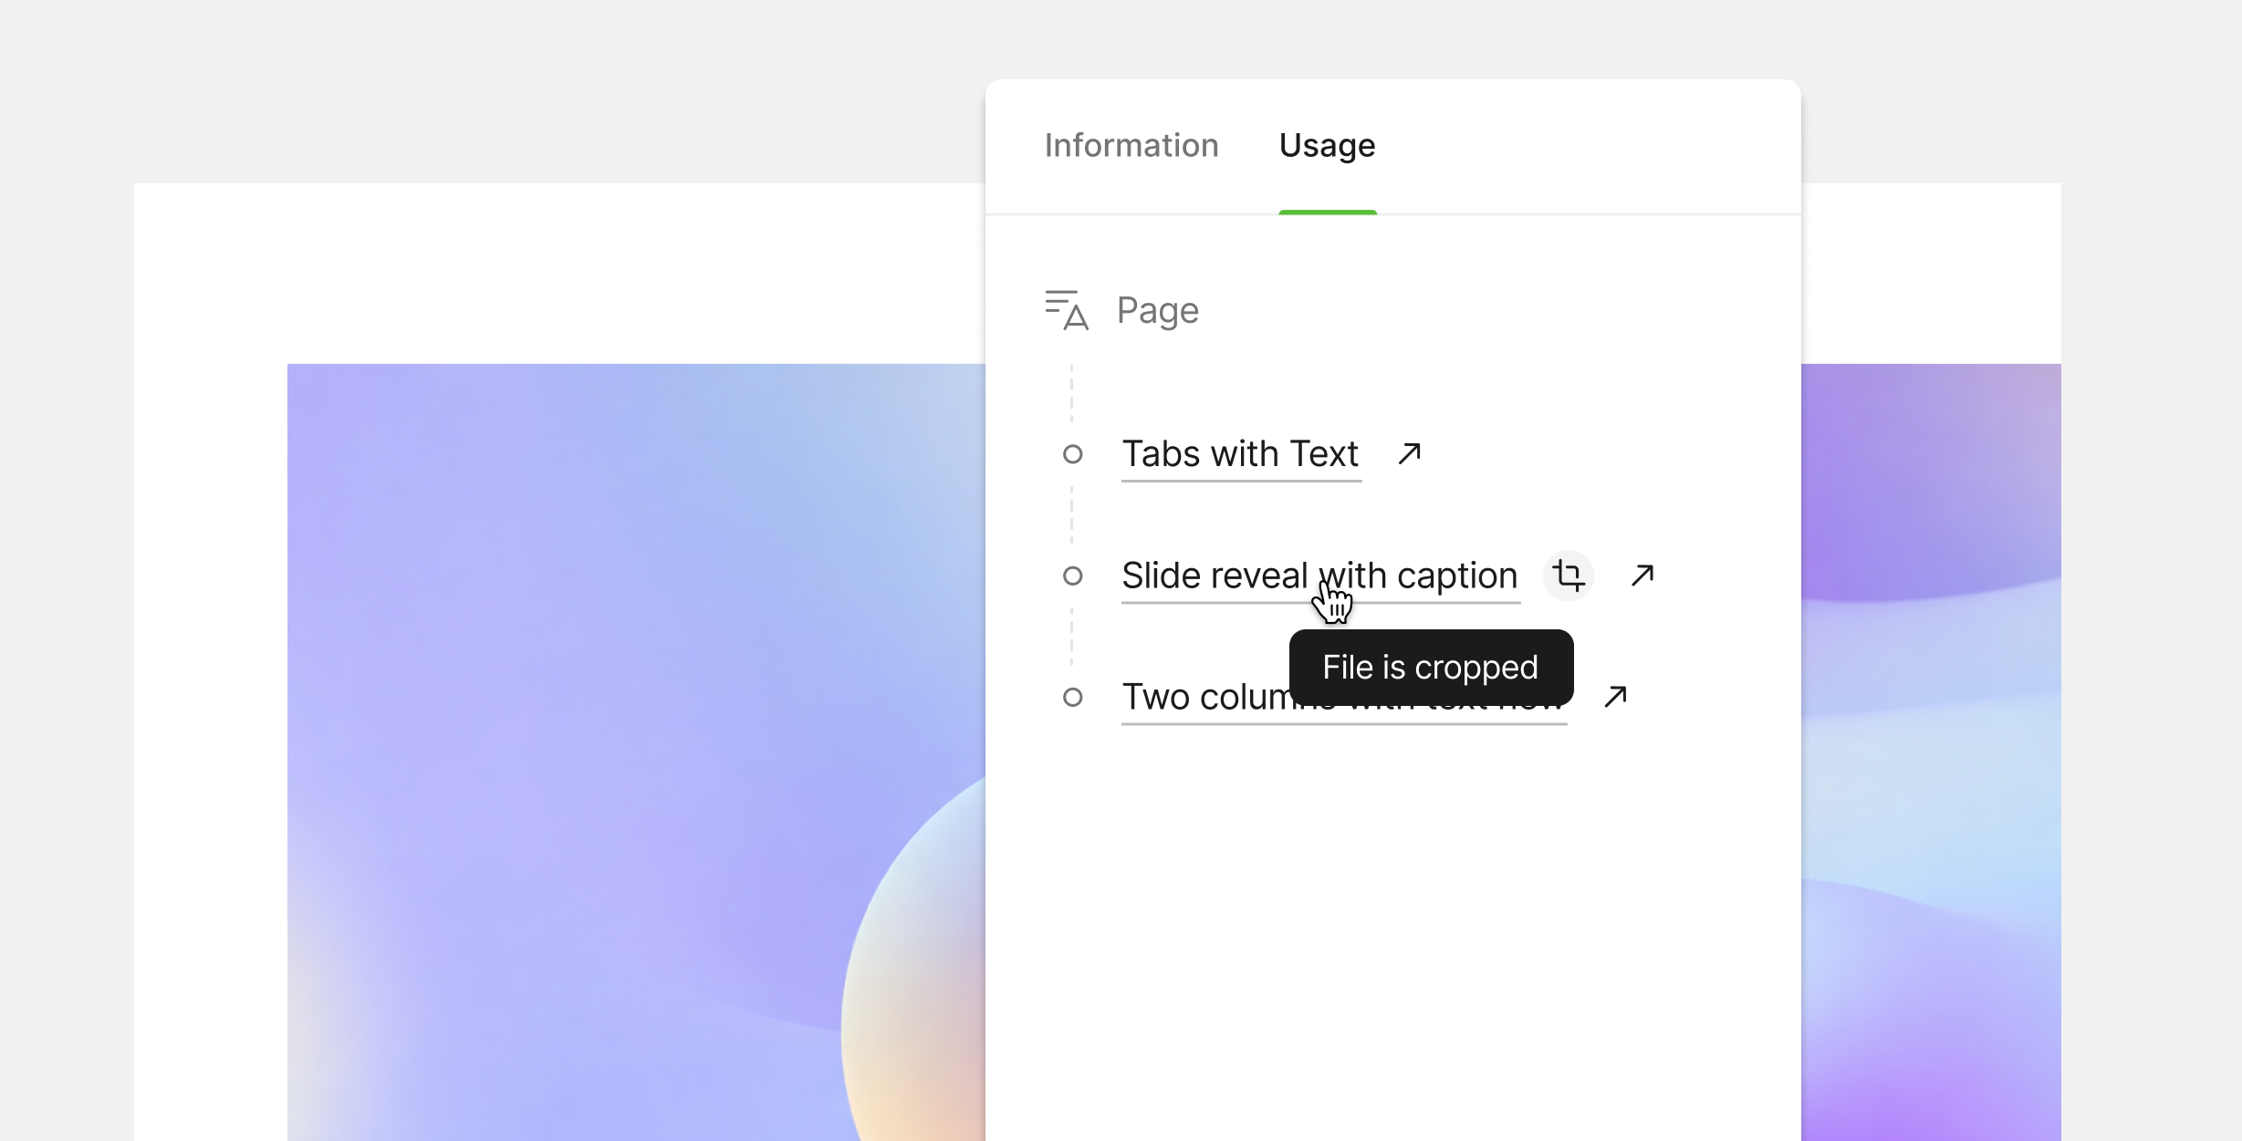Screen dimensions: 2242x1141
Task: Click the Page heading label
Action: click(1157, 311)
